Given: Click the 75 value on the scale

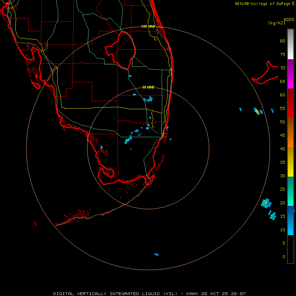Looking at the screenshot, I should tap(283, 55).
